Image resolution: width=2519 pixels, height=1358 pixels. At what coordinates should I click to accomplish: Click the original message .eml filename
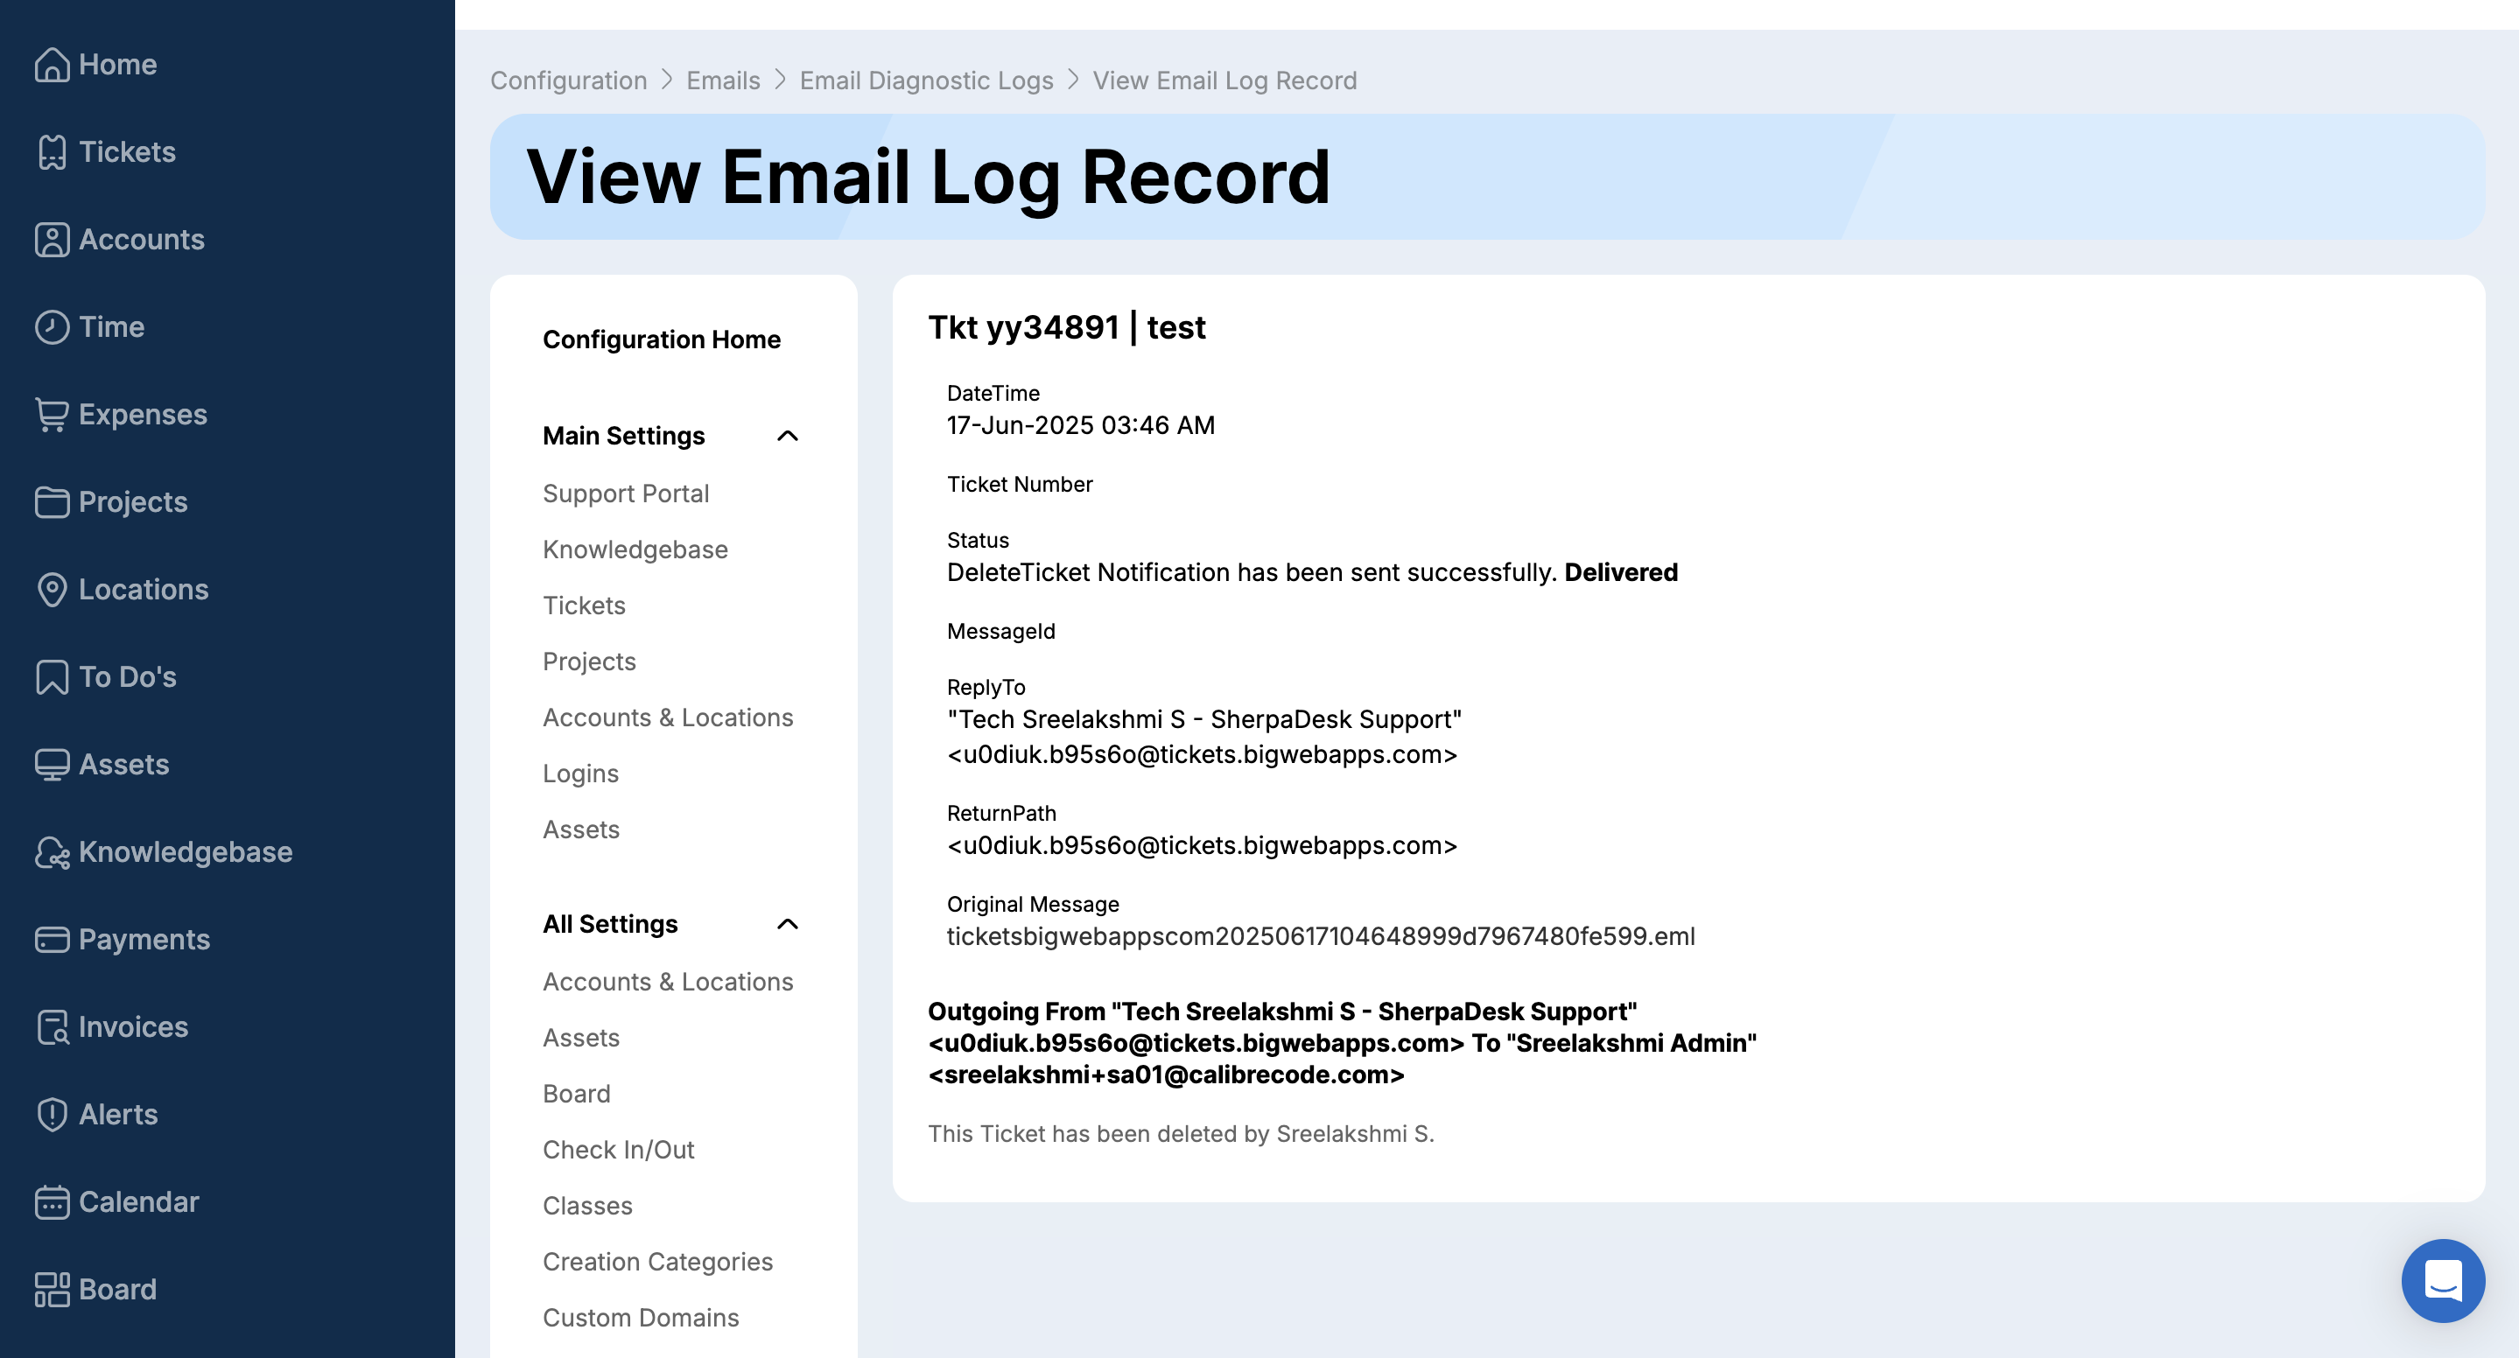click(x=1320, y=936)
